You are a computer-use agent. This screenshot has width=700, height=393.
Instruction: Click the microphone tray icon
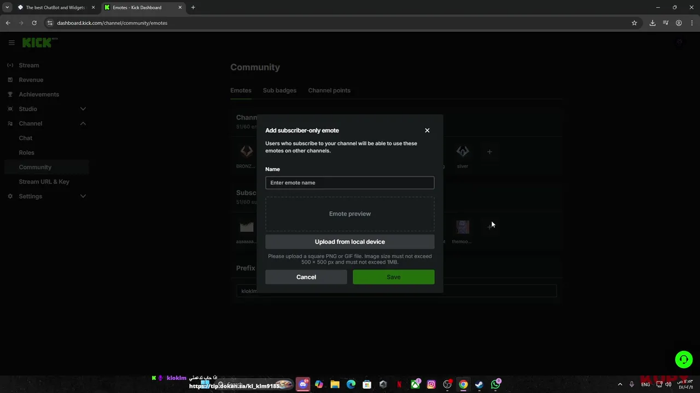tap(632, 384)
